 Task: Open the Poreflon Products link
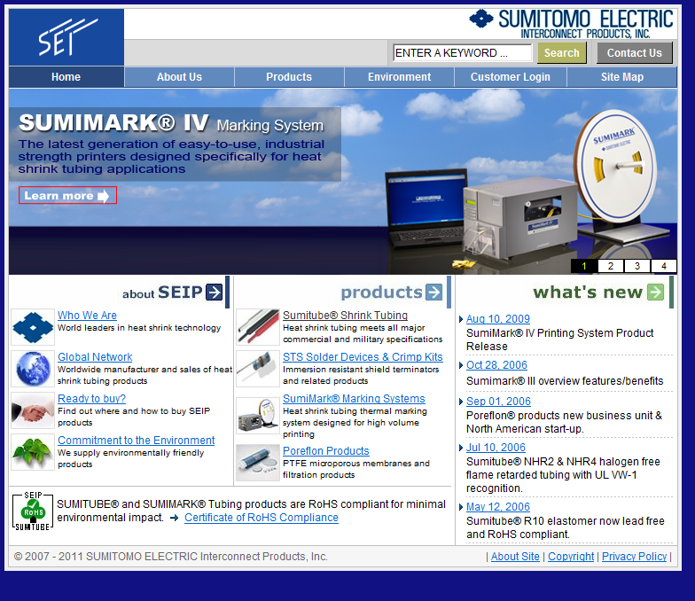[x=326, y=450]
